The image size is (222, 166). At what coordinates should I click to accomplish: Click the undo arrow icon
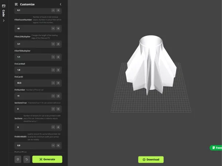27,159
